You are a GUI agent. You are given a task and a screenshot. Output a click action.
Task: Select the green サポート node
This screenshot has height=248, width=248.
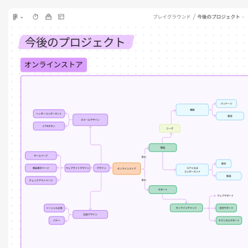[x=163, y=190]
